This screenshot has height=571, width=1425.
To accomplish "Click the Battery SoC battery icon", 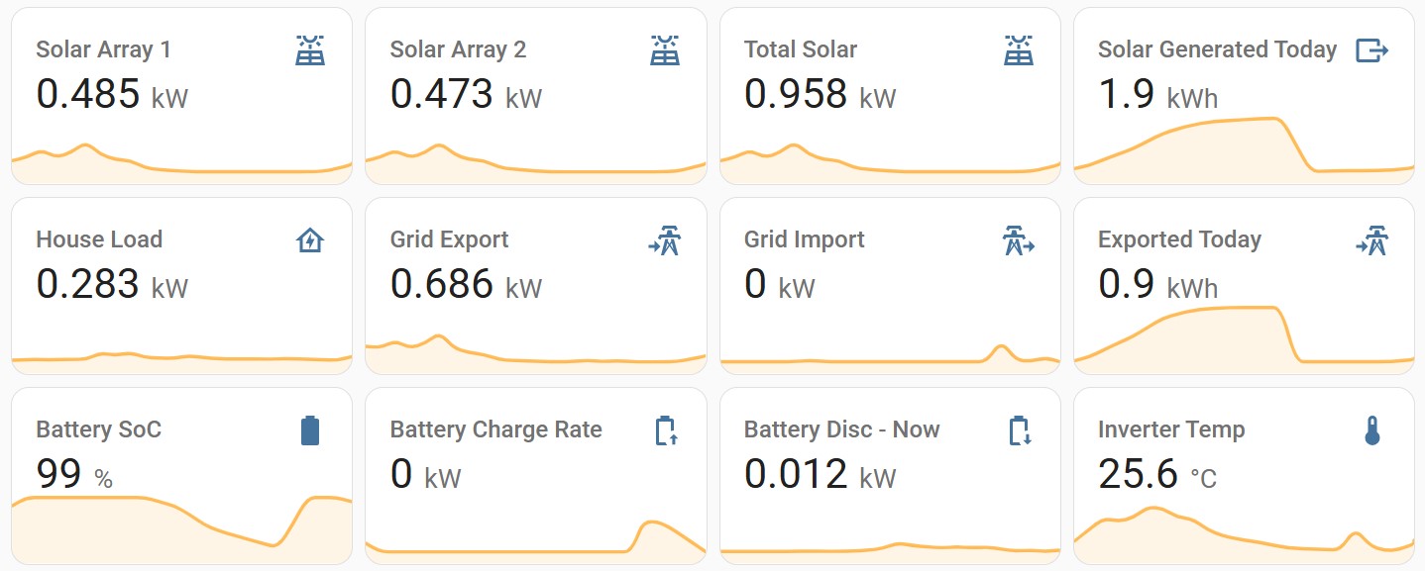I will [x=310, y=430].
